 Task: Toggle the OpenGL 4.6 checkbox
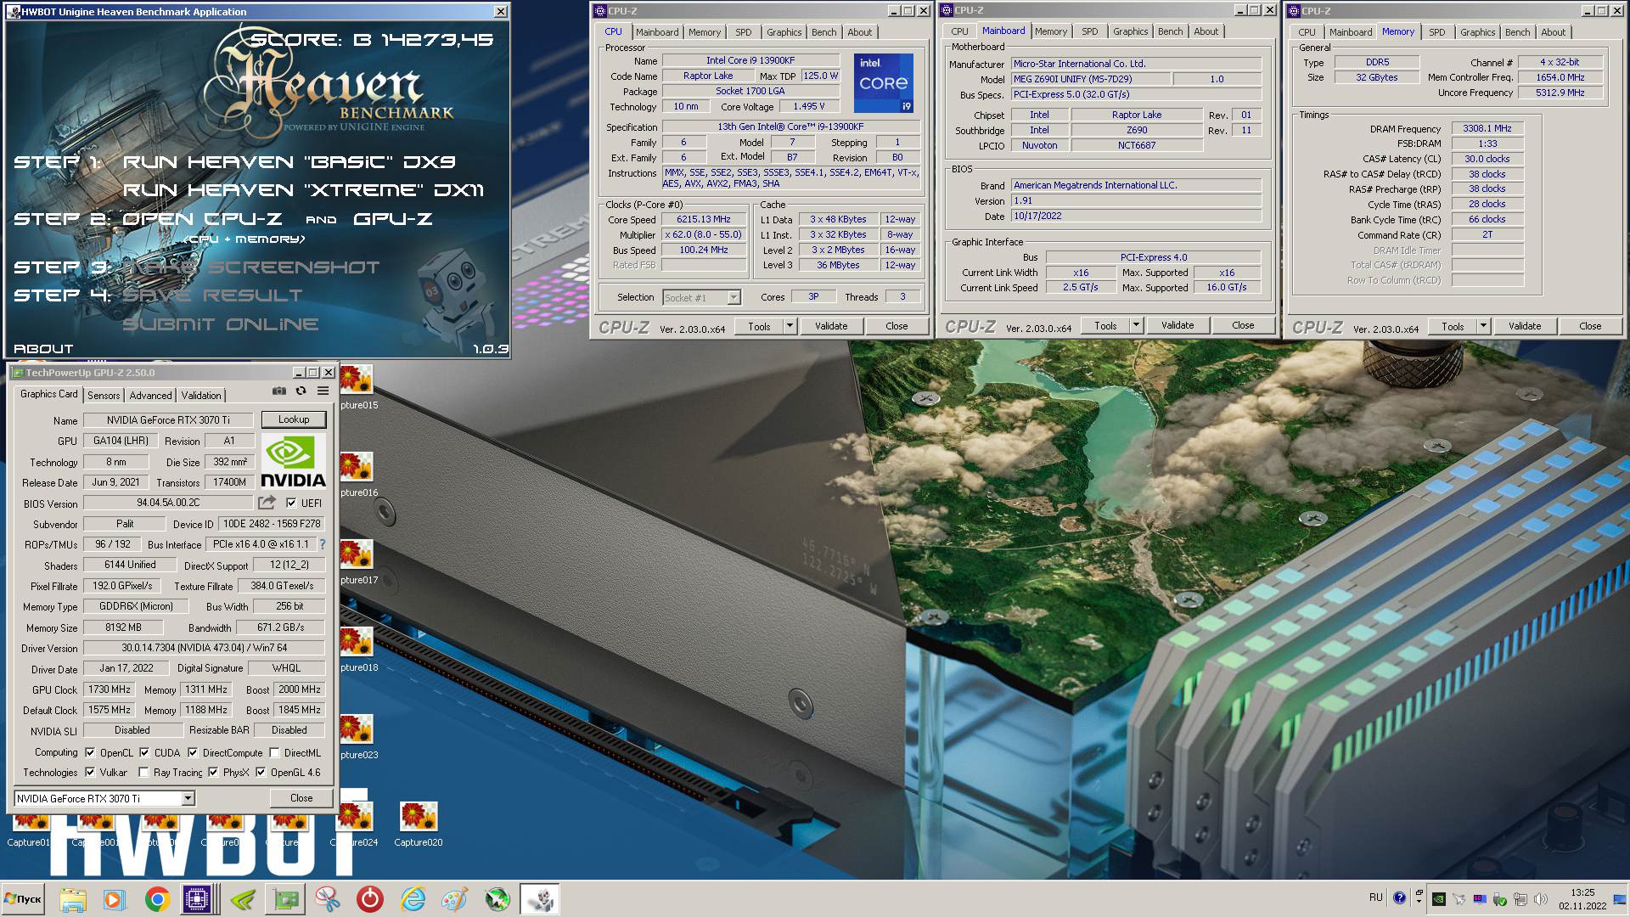click(x=261, y=772)
